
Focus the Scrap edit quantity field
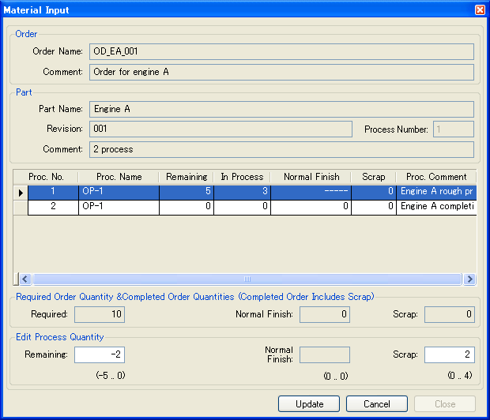pyautogui.click(x=450, y=354)
